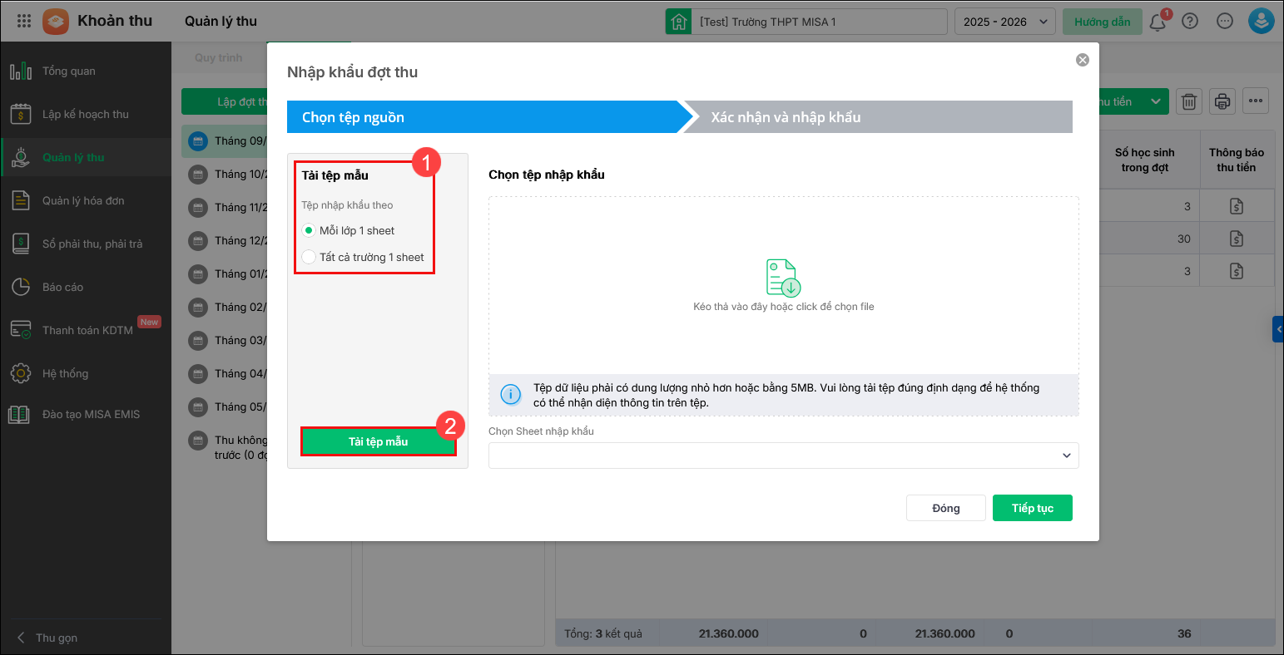1284x655 pixels.
Task: Open Báo cáo in sidebar
Action: pos(86,287)
